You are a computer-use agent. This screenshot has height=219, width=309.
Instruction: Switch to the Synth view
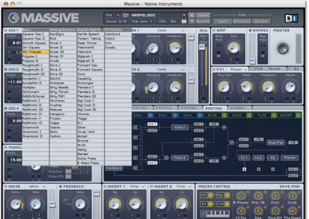(222, 21)
